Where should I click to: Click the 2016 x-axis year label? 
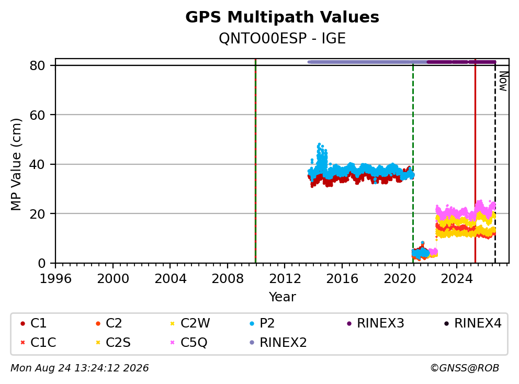[x=342, y=279]
